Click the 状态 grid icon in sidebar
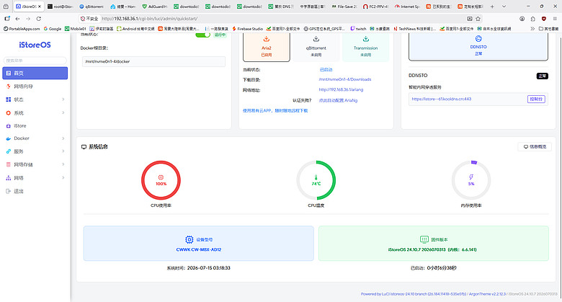 tap(8, 99)
